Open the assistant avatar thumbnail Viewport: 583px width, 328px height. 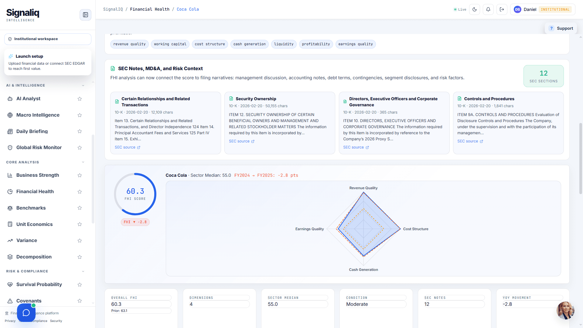565,310
